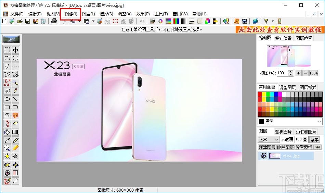The height and width of the screenshot is (193, 325).
Task: Select the straight line tool
Action: tap(15, 99)
